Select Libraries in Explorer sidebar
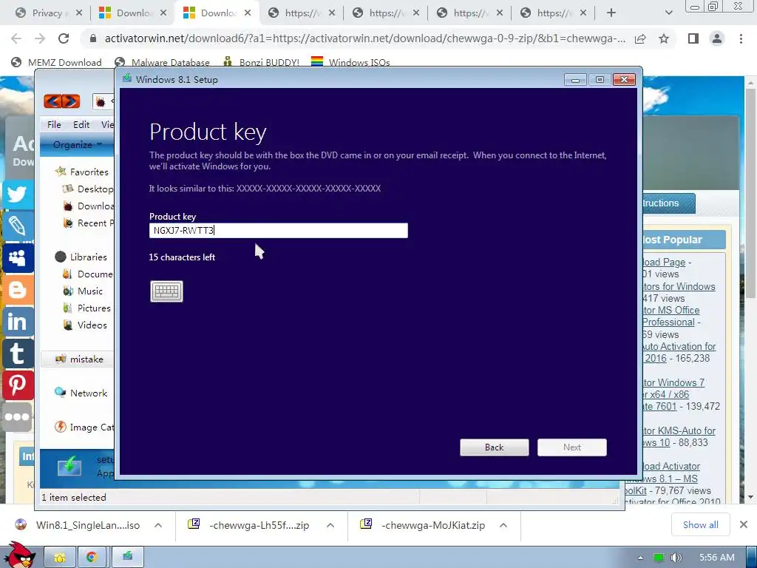 (81, 257)
